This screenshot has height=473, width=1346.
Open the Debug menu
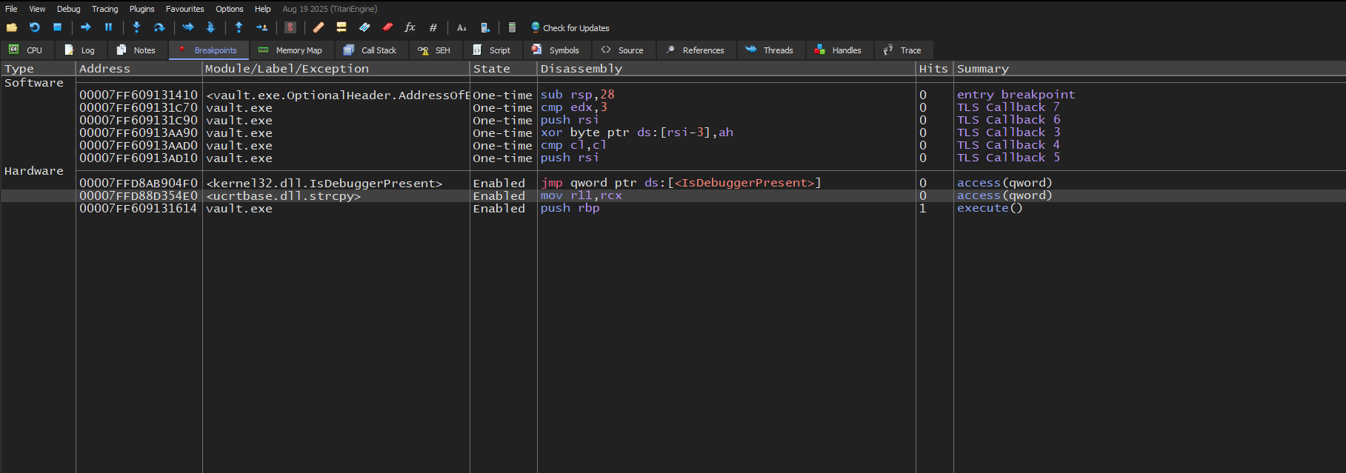point(68,9)
